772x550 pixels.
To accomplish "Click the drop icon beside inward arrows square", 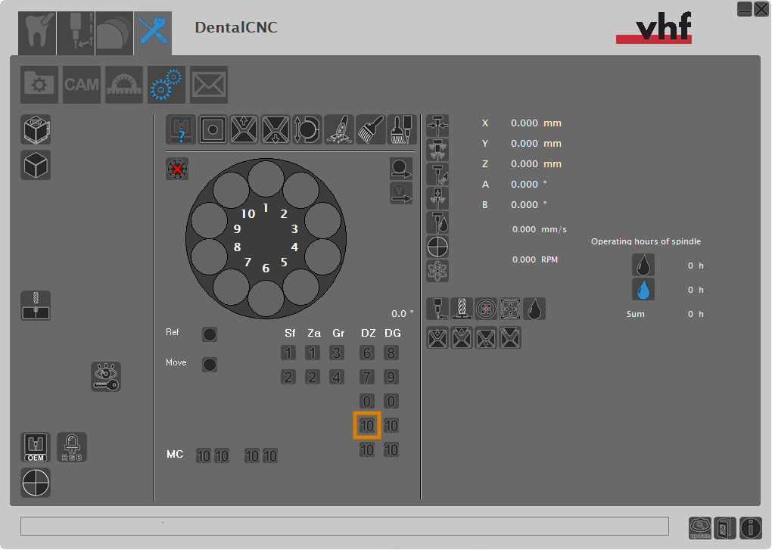I will coord(534,309).
